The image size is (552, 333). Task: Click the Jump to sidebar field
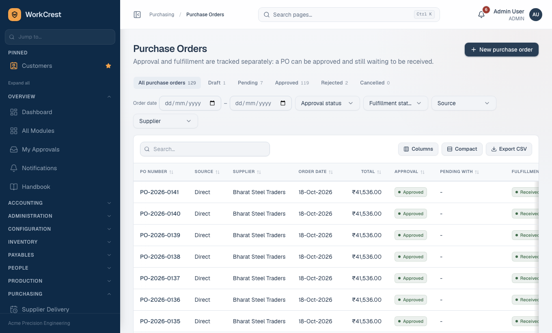(x=60, y=37)
